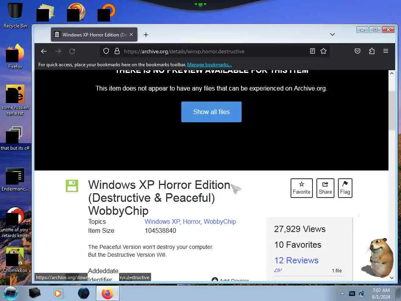This screenshot has height=301, width=401.
Task: Open the Horror topic link
Action: [x=191, y=222]
